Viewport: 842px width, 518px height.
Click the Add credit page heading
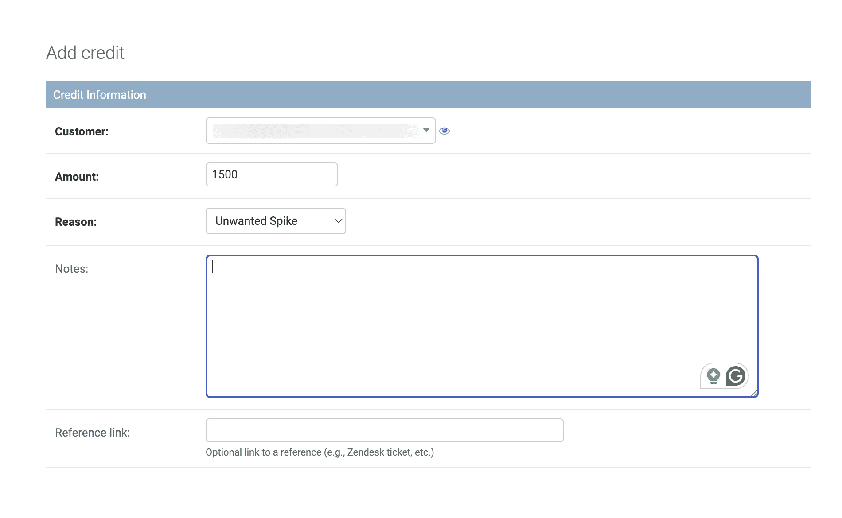85,52
